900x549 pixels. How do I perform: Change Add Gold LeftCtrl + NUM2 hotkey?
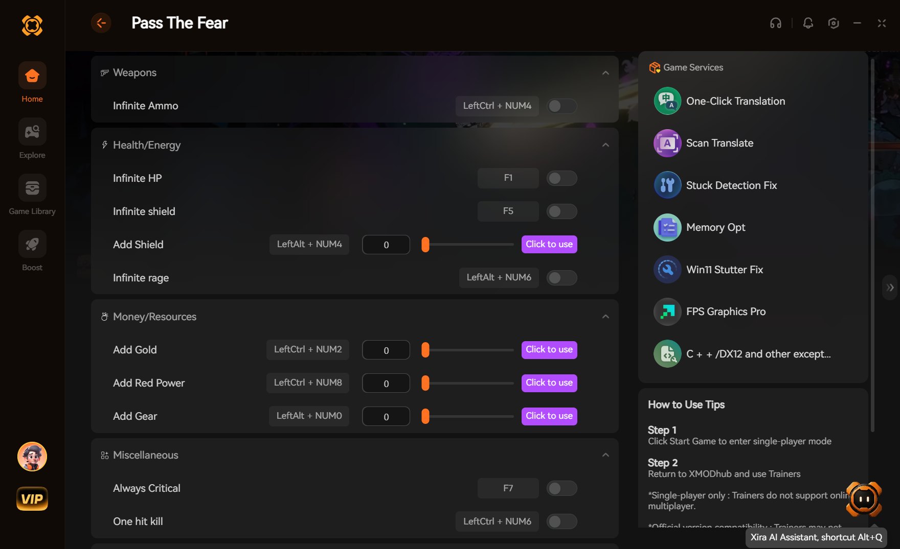coord(308,349)
